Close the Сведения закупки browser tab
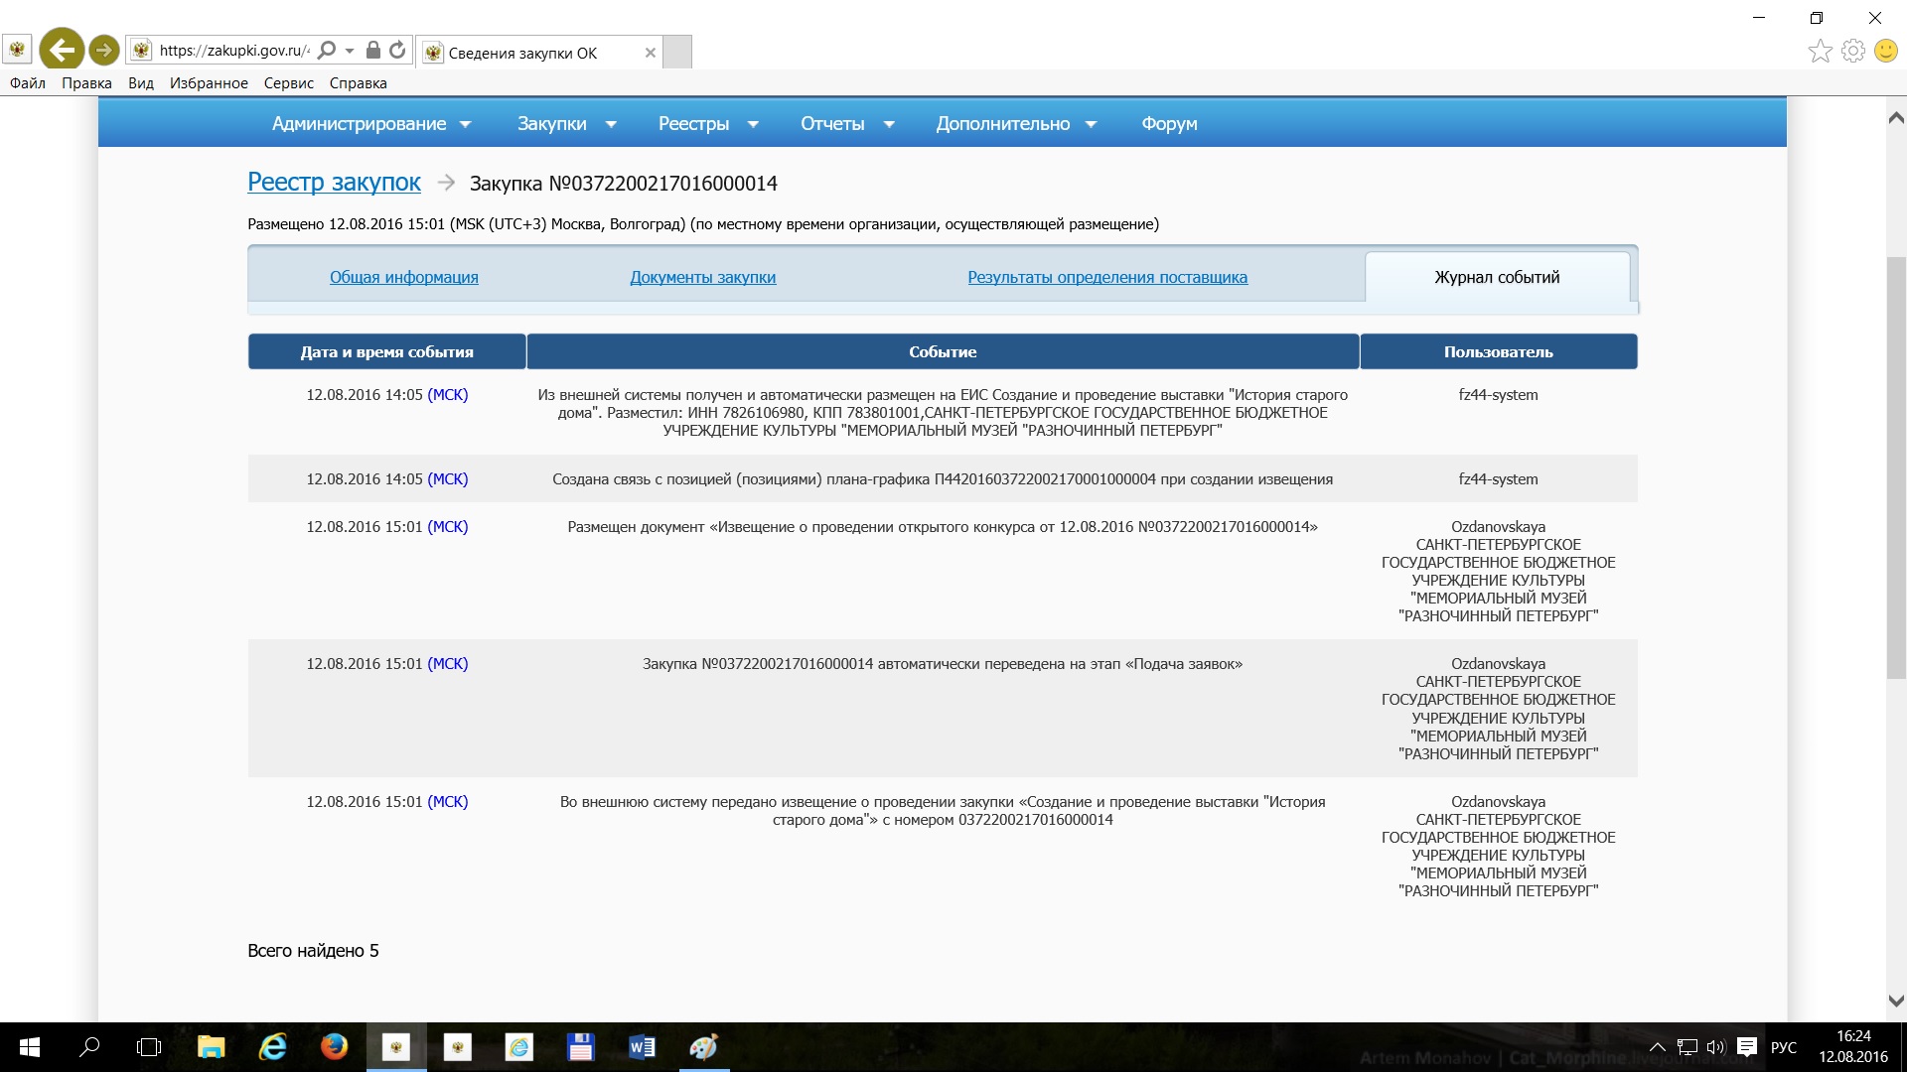The width and height of the screenshot is (1907, 1072). tap(650, 53)
